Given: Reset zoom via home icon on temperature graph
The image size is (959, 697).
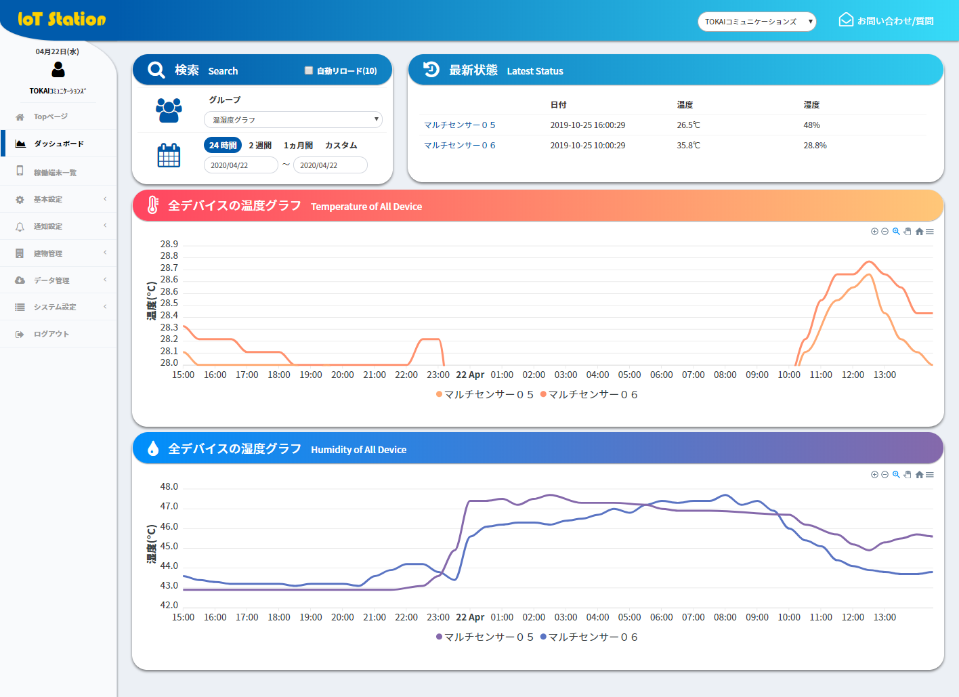Looking at the screenshot, I should tap(919, 232).
